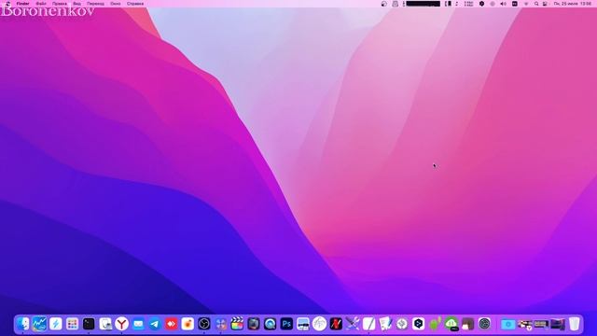The height and width of the screenshot is (336, 597).
Task: Open Launchpad from the Dock
Action: [x=72, y=324]
